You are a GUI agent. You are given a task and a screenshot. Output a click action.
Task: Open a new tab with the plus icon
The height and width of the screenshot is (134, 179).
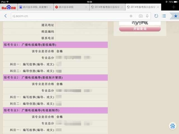point(174,7)
